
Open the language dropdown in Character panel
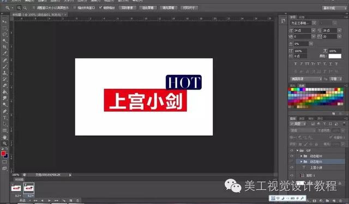click(306, 79)
